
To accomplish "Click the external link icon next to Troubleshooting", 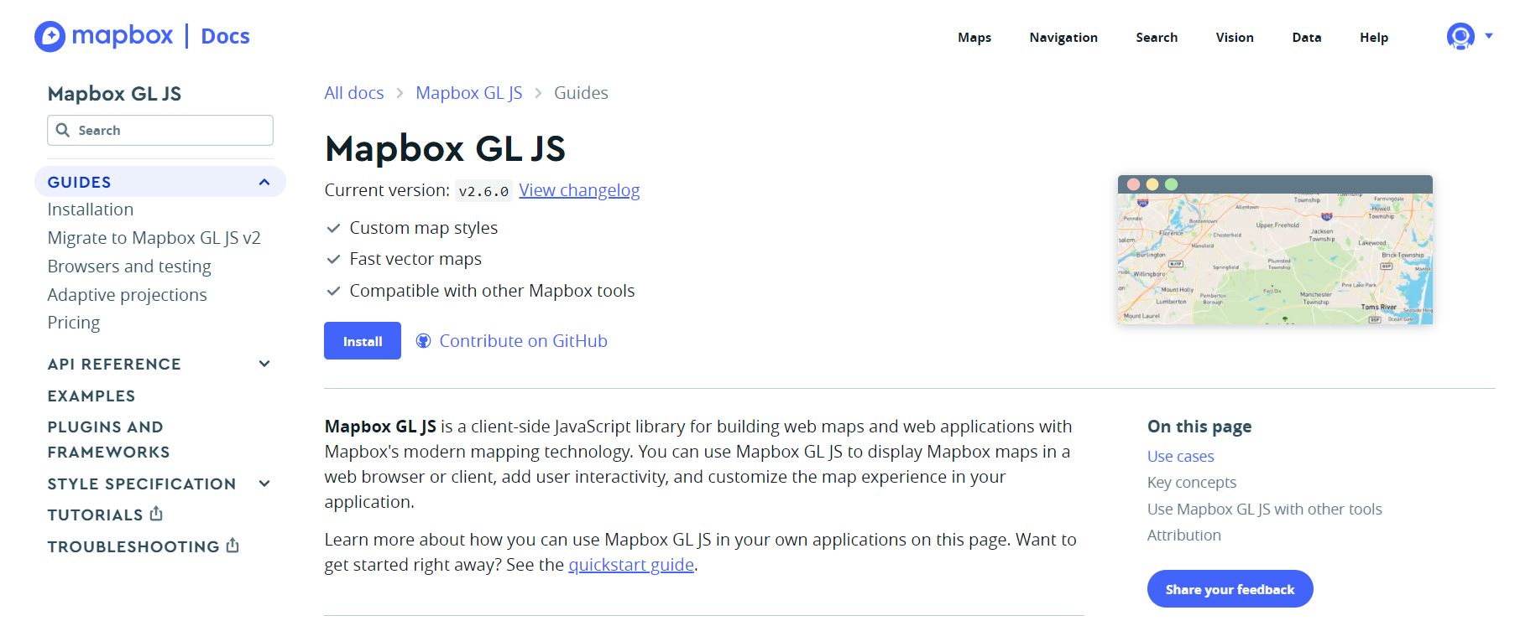I will point(232,546).
